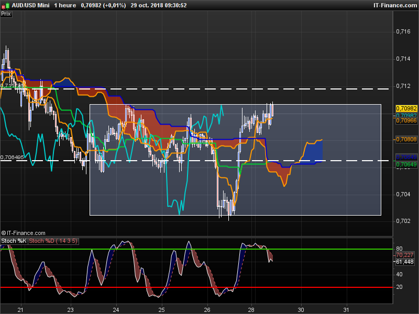Screen dimensions: 419x314
Task: Select the AUD/USD Mini instrument title
Action: 30,5
